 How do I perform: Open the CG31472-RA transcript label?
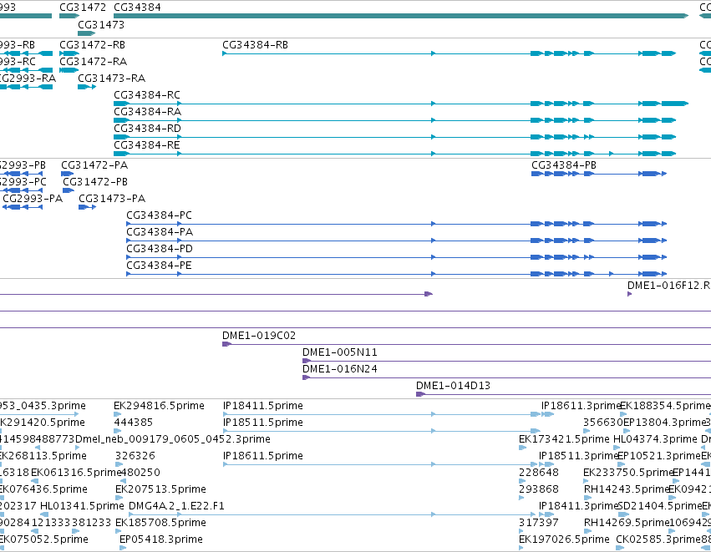tap(93, 62)
